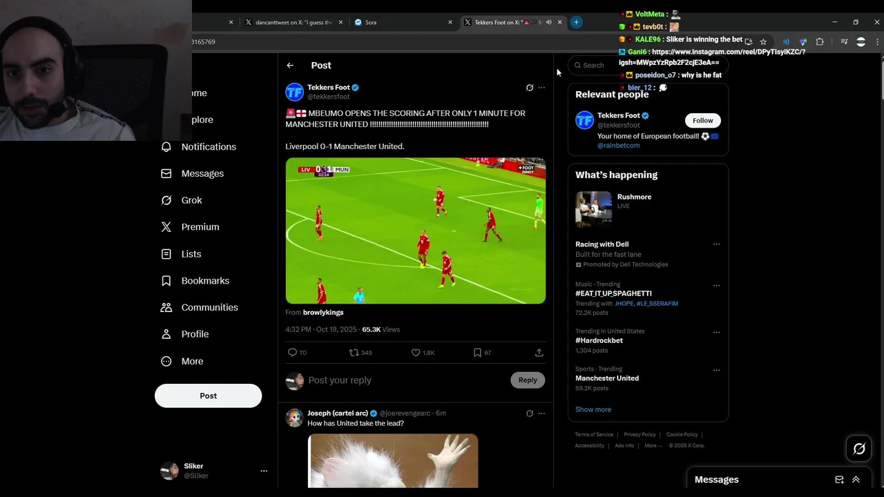Open Notifications in the X sidebar
Viewport: 884px width, 497px height.
pyautogui.click(x=198, y=147)
